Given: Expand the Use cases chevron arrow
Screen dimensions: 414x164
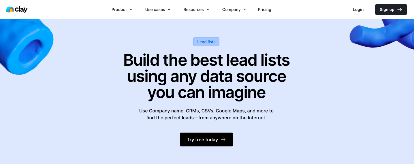Looking at the screenshot, I should point(169,10).
